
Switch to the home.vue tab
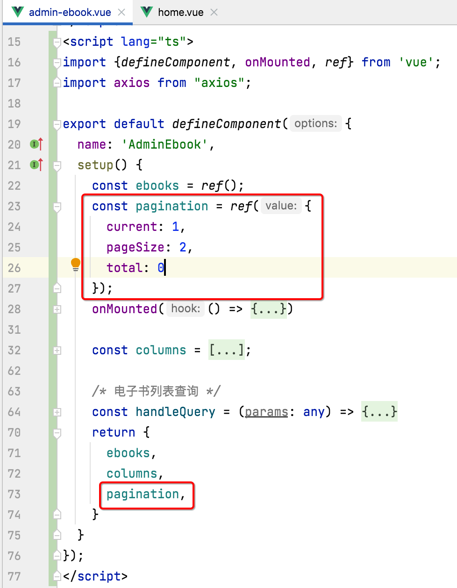(180, 12)
